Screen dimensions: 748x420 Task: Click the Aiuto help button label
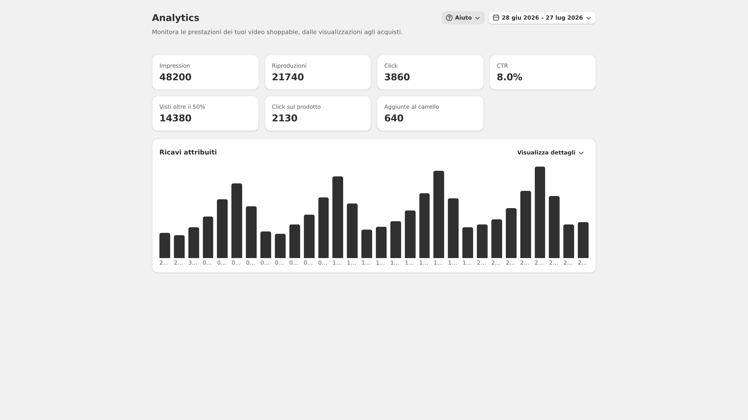(463, 18)
